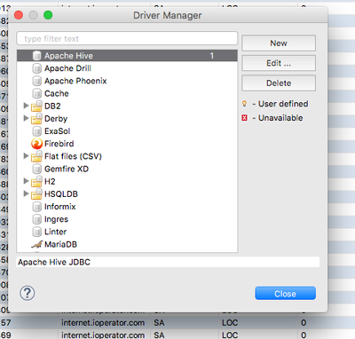Click the Firebird flame icon

[x=36, y=144]
